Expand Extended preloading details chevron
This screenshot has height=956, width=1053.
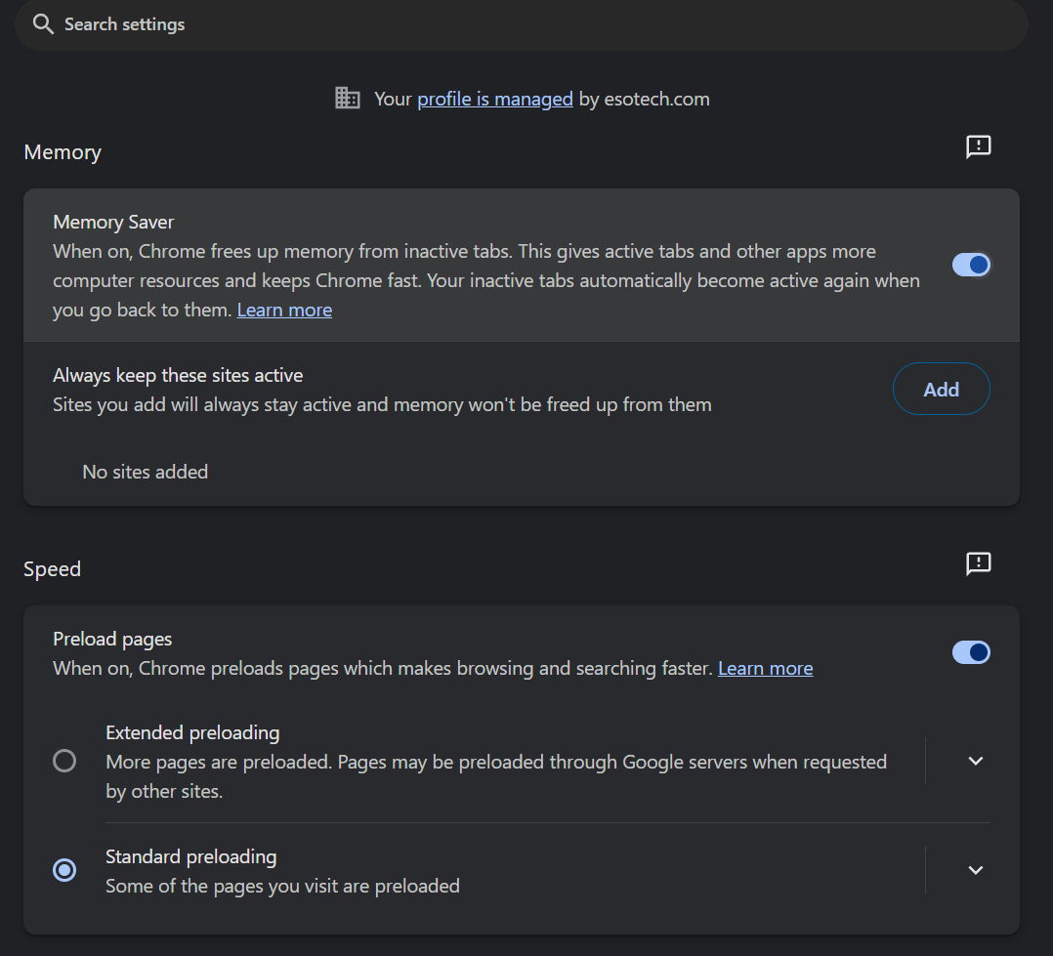(975, 761)
